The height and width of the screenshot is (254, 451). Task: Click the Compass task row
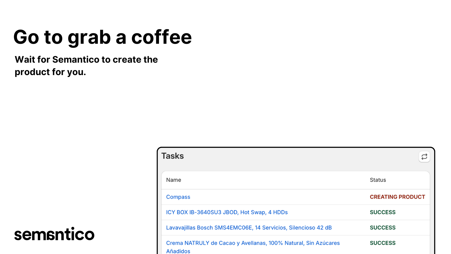(295, 197)
